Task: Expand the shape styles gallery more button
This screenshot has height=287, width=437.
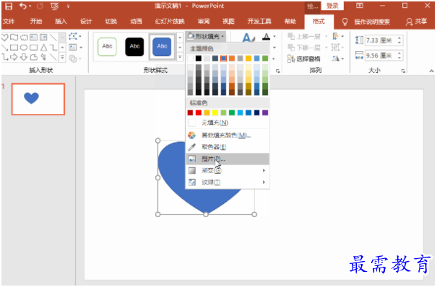Action: tap(180, 57)
